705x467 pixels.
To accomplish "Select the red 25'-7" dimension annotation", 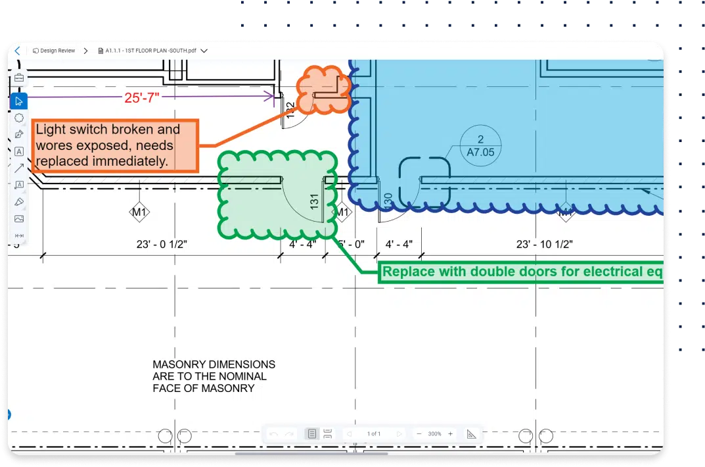I will [142, 97].
